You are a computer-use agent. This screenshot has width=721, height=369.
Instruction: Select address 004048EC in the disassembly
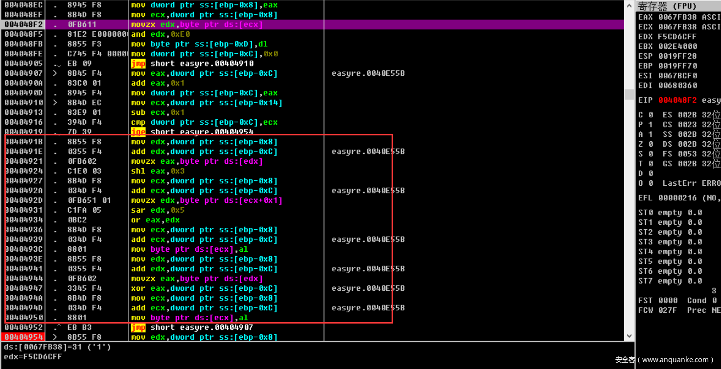pyautogui.click(x=23, y=5)
